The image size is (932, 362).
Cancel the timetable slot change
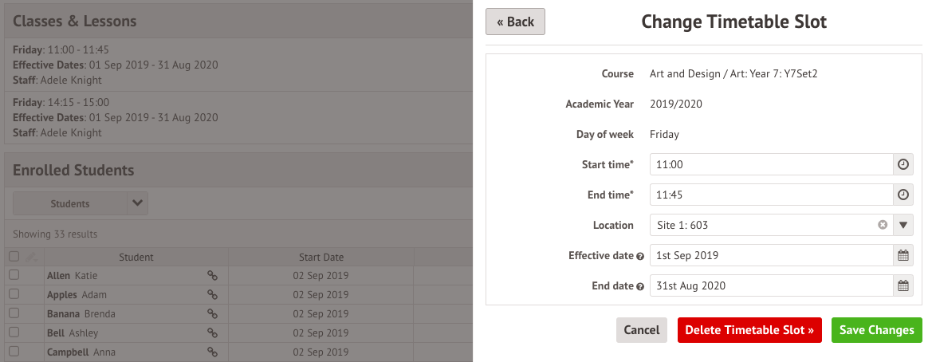[x=641, y=330]
